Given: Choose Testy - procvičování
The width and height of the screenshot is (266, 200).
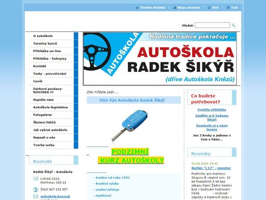Looking at the screenshot, I should click(x=51, y=73).
